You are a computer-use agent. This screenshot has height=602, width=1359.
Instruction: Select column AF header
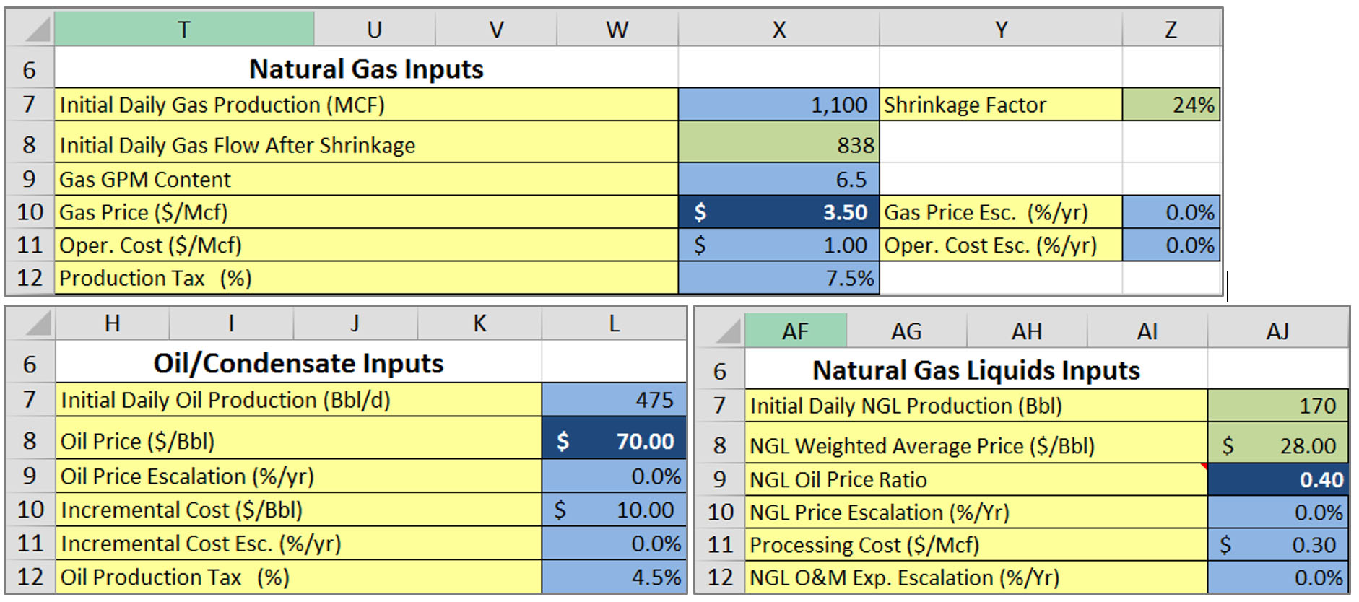(x=795, y=331)
